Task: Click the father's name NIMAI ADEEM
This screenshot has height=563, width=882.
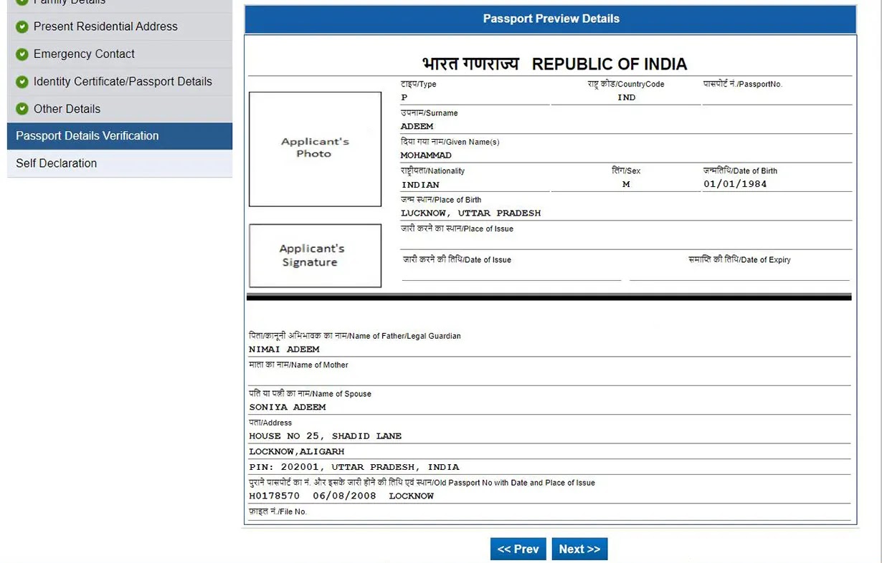Action: tap(284, 350)
